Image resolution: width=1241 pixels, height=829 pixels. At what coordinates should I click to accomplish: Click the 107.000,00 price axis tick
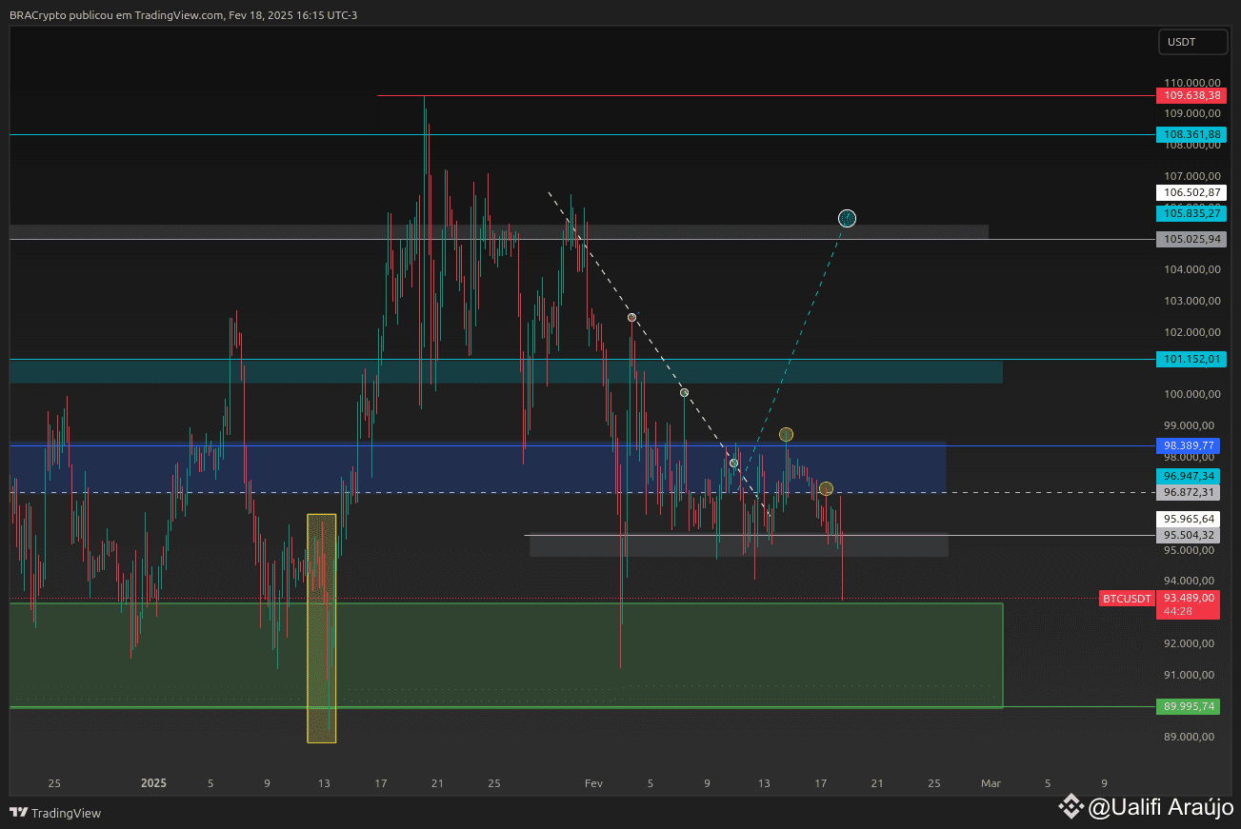[x=1191, y=176]
